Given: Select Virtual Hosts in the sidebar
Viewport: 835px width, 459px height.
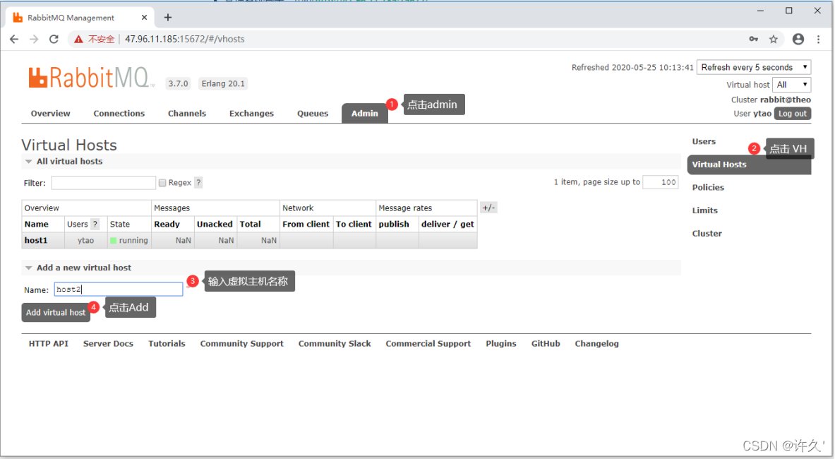Looking at the screenshot, I should pos(750,165).
